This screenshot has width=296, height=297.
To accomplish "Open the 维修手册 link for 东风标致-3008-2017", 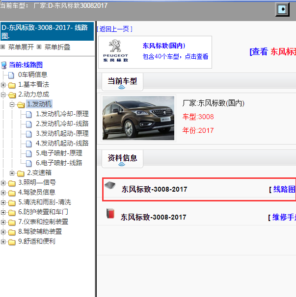I will click(284, 217).
